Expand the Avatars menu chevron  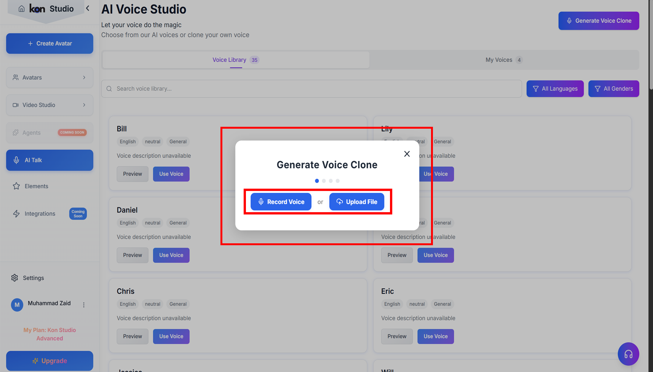tap(84, 77)
